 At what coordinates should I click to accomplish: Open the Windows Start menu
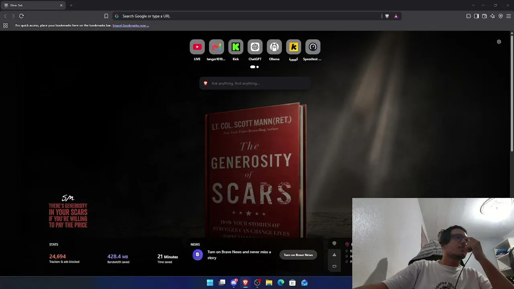tap(210, 283)
